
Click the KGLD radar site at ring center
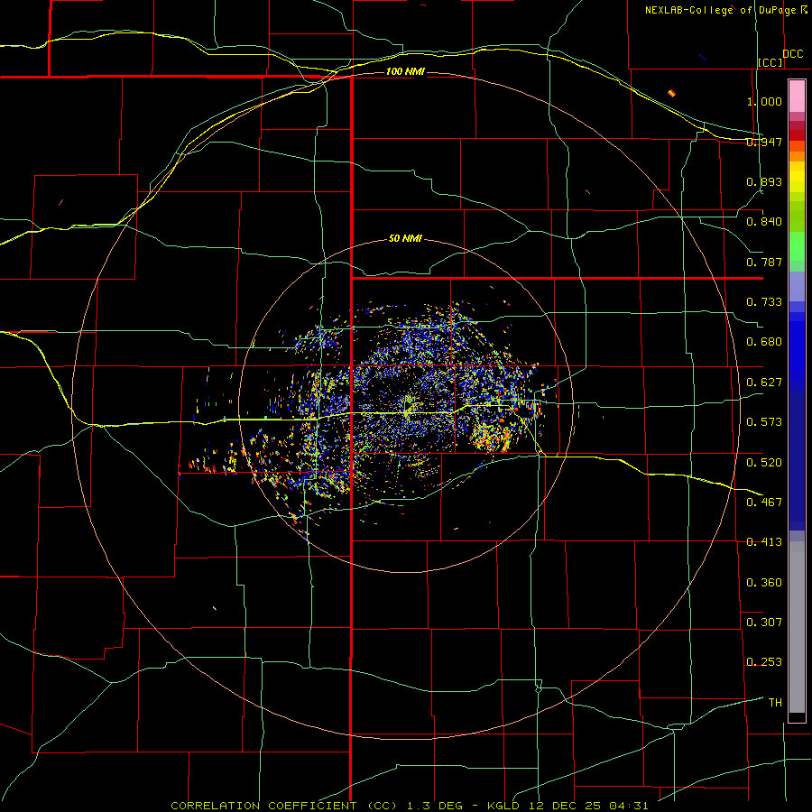coord(408,407)
